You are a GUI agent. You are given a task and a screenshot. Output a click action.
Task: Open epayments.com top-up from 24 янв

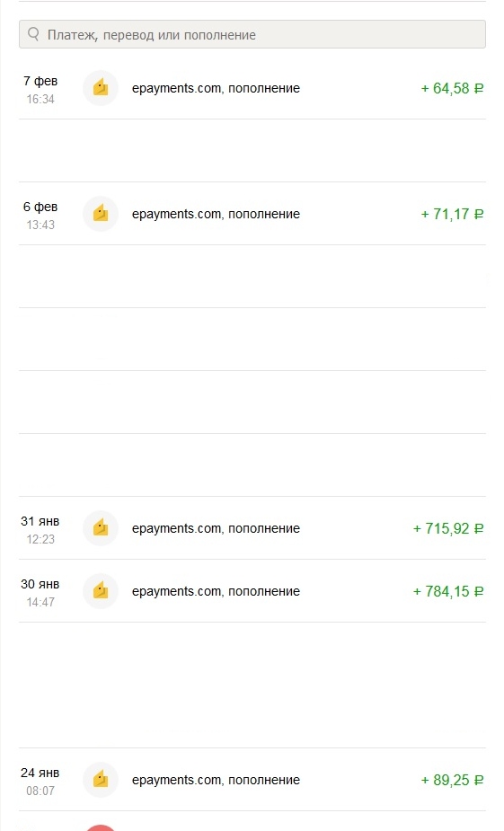click(216, 780)
